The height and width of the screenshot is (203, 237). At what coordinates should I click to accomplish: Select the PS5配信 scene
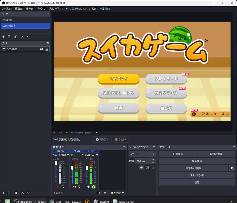(x=25, y=20)
